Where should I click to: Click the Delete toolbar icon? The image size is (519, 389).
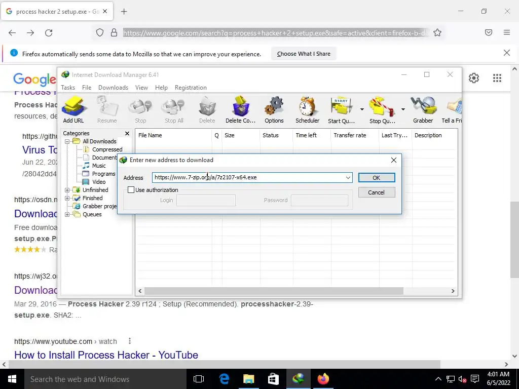tap(207, 110)
